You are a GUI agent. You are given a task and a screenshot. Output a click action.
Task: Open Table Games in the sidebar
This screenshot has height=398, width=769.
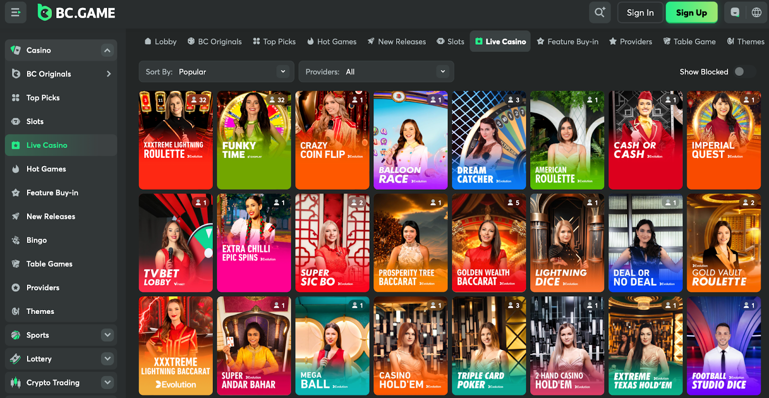pos(61,264)
